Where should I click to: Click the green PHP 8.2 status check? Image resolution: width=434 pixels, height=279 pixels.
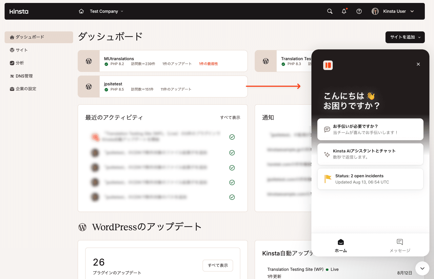pyautogui.click(x=106, y=64)
